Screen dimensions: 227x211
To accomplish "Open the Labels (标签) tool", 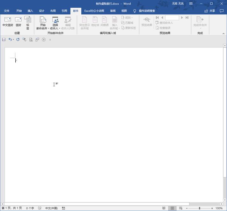I will coord(28,23).
